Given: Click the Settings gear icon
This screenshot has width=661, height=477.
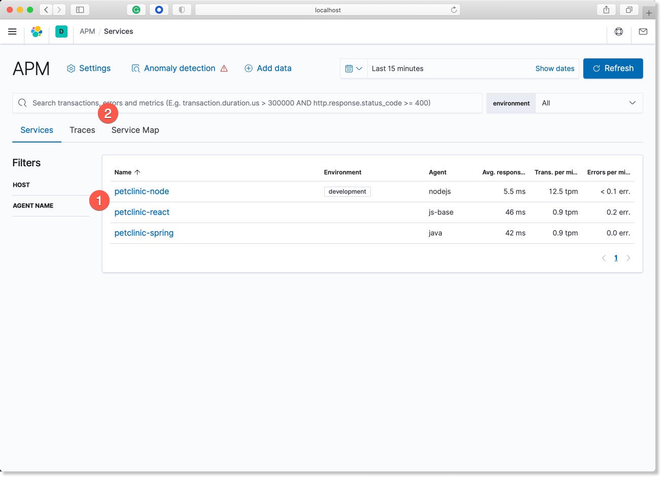Looking at the screenshot, I should click(x=71, y=68).
